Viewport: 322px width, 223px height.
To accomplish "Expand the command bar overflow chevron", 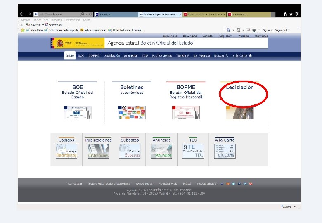I will (299, 28).
